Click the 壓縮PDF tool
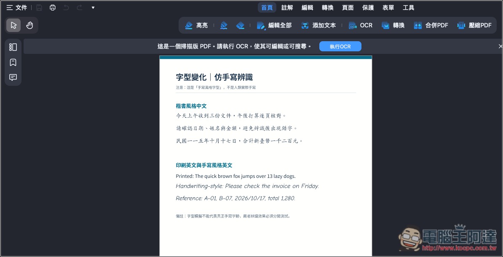The width and height of the screenshot is (503, 257). pyautogui.click(x=474, y=25)
